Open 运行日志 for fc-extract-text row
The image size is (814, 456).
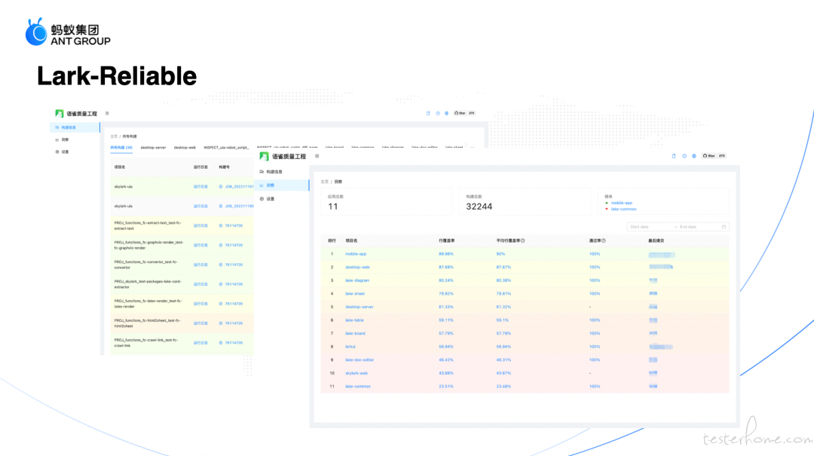click(x=200, y=226)
